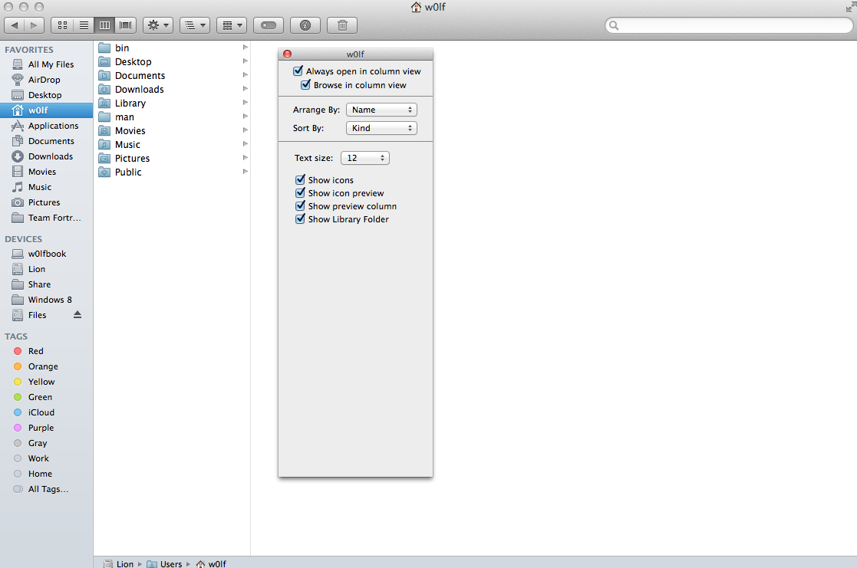Screen dimensions: 857x568
Task: Select the Lion disk in sidebar
Action: (x=47, y=269)
